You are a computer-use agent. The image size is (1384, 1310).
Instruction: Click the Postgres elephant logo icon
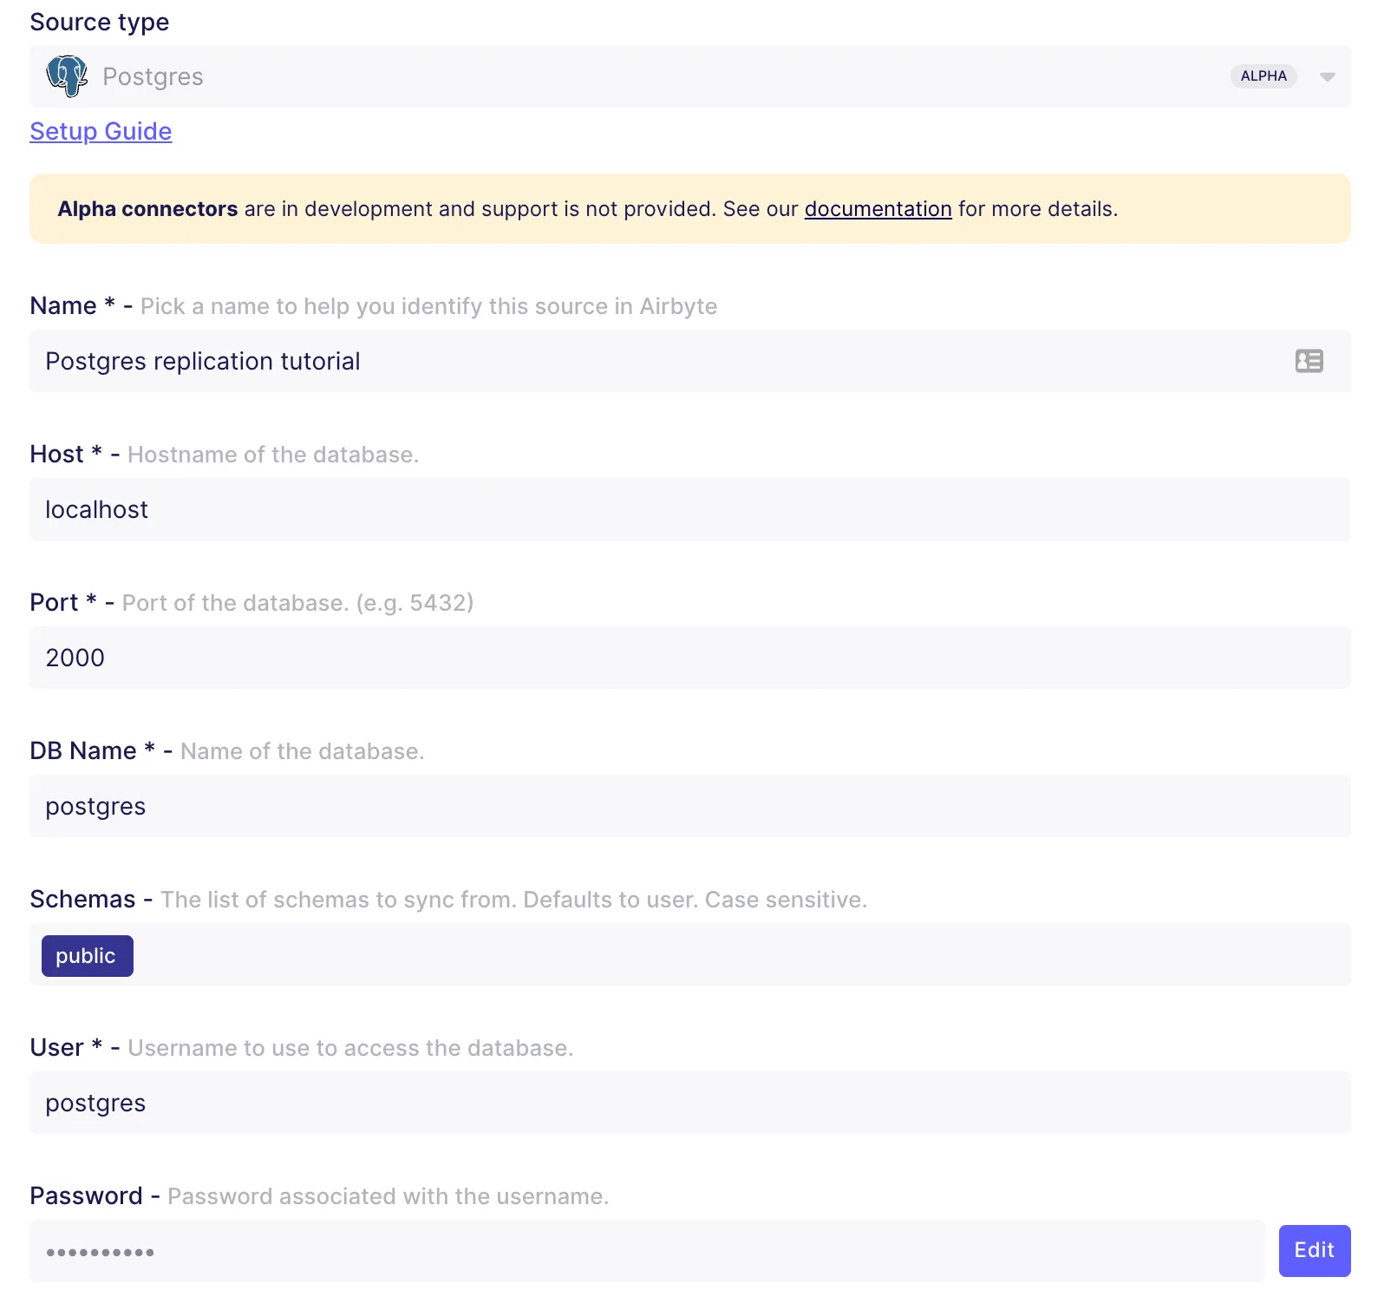(67, 76)
